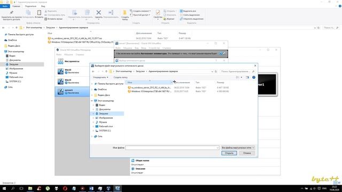Open the Упорядочить dropdown in the file dialog

point(100,77)
